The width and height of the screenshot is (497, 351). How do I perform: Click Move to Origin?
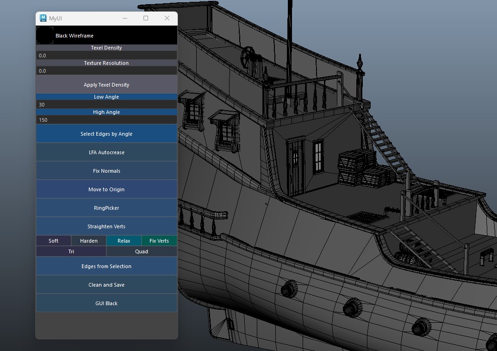pyautogui.click(x=106, y=189)
